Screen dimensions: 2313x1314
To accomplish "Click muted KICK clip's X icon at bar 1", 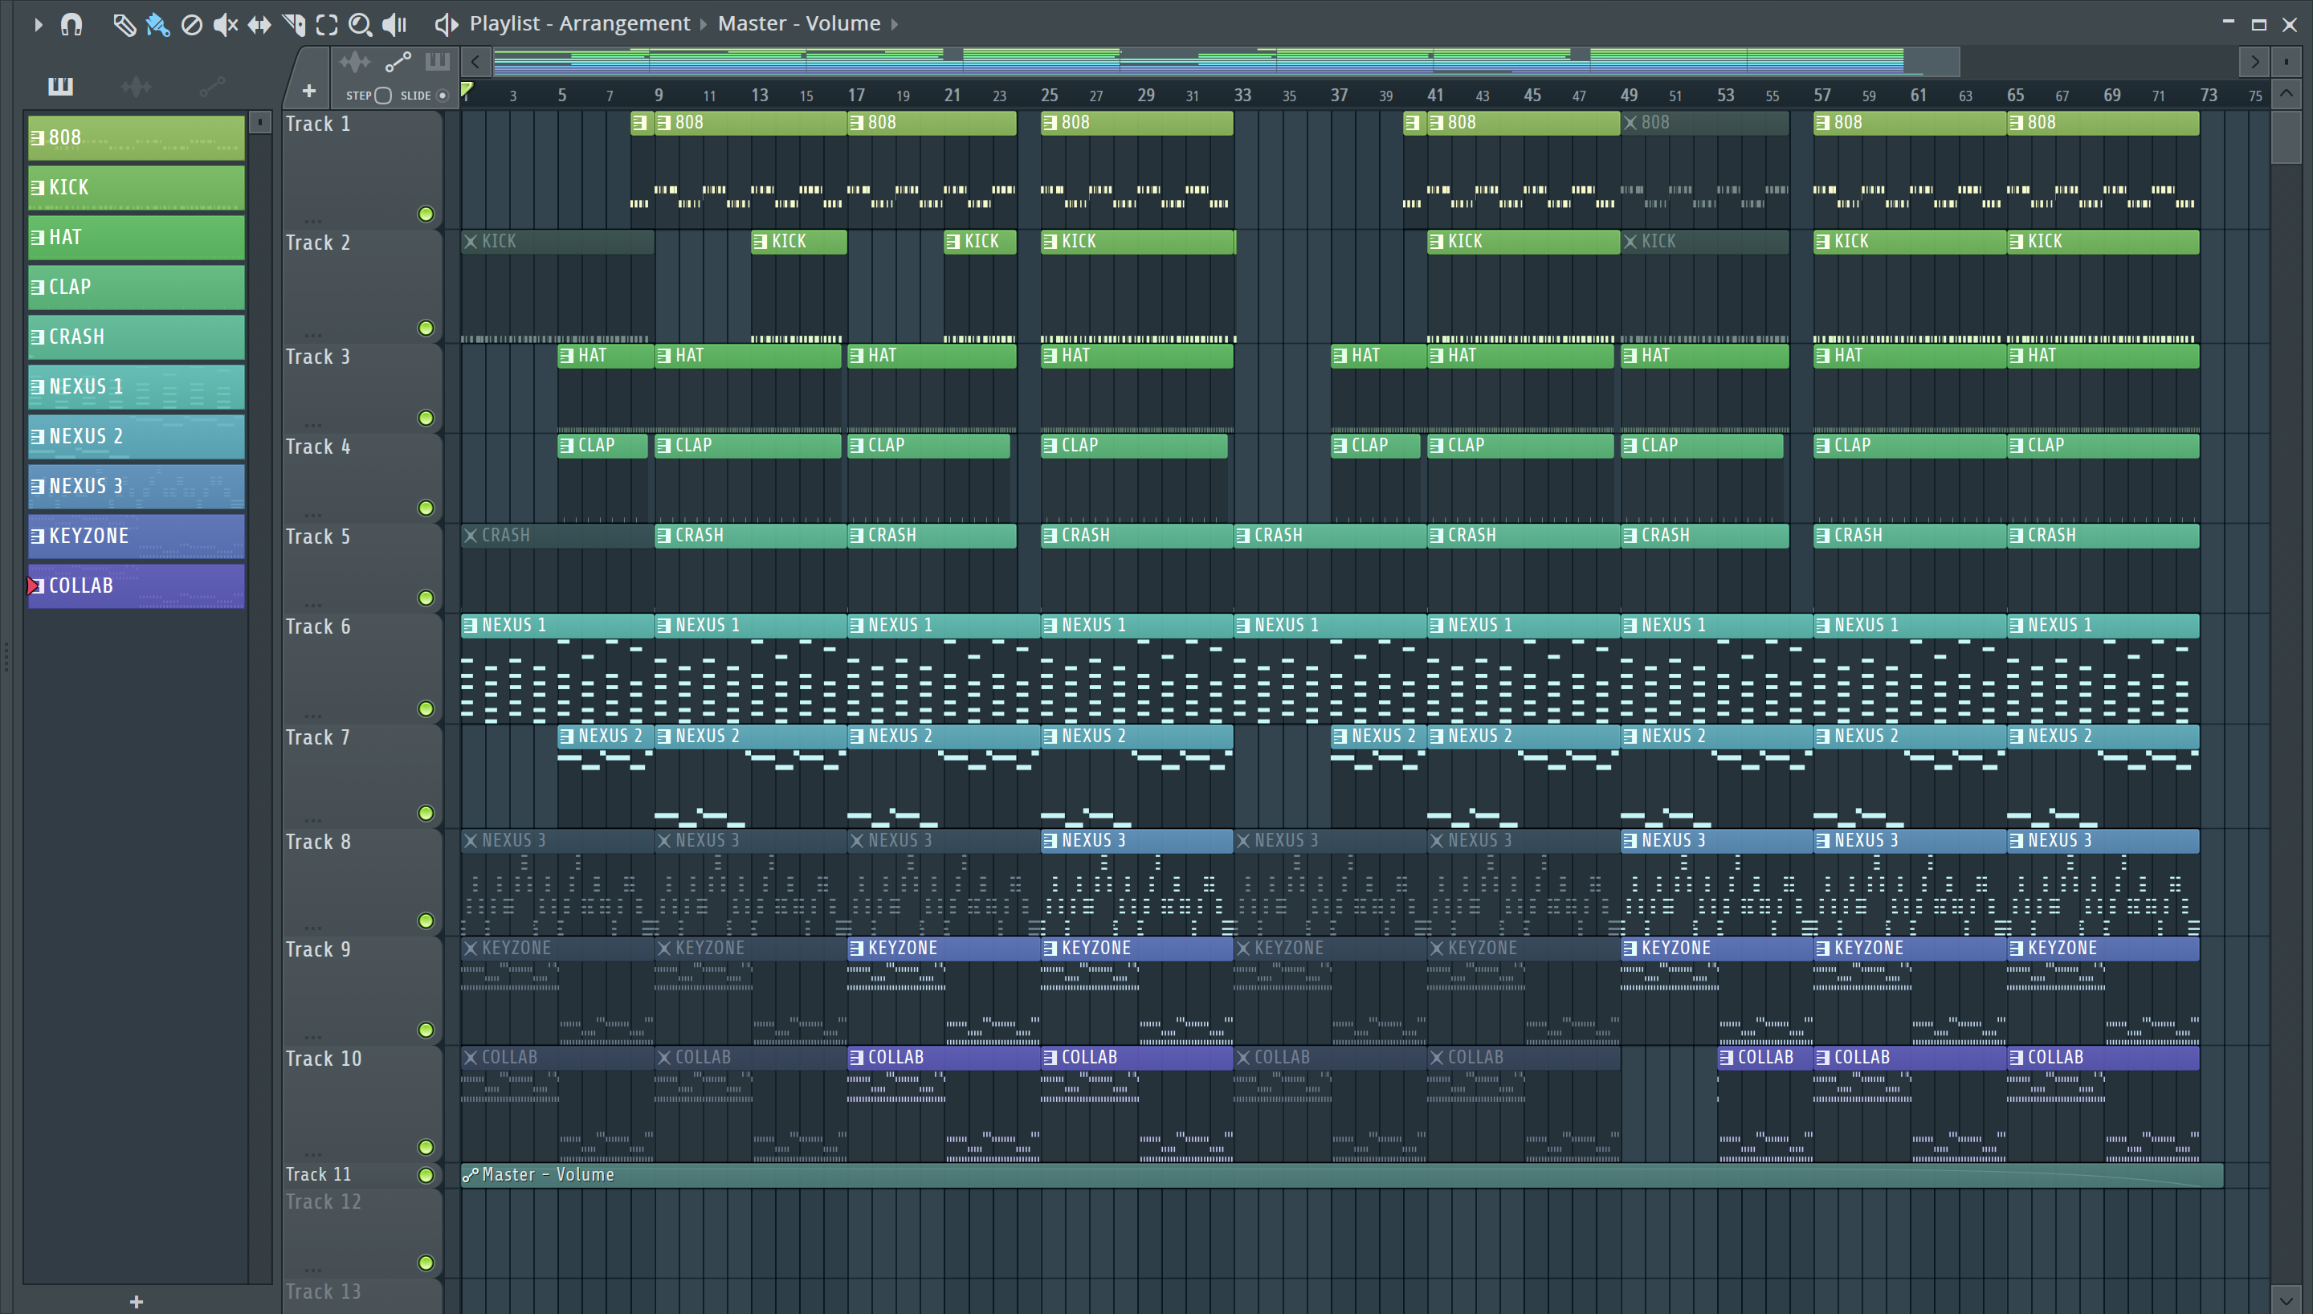I will 470,242.
